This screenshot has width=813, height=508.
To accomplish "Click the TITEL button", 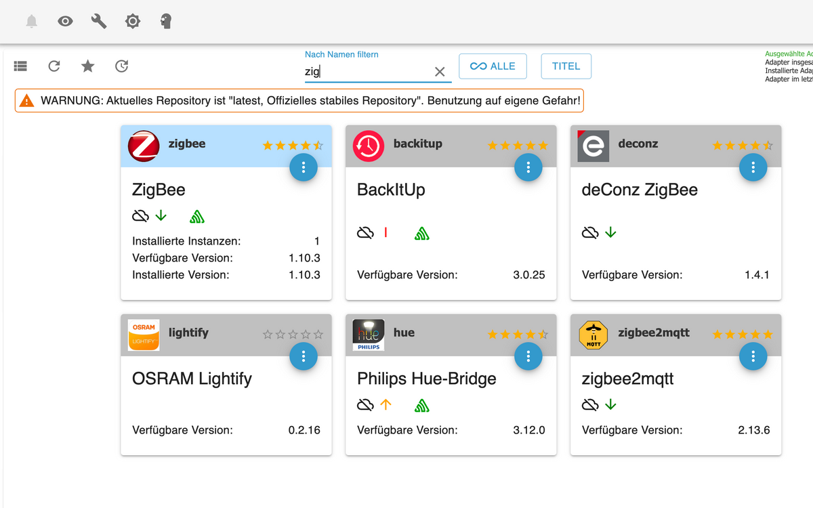I will click(x=566, y=66).
